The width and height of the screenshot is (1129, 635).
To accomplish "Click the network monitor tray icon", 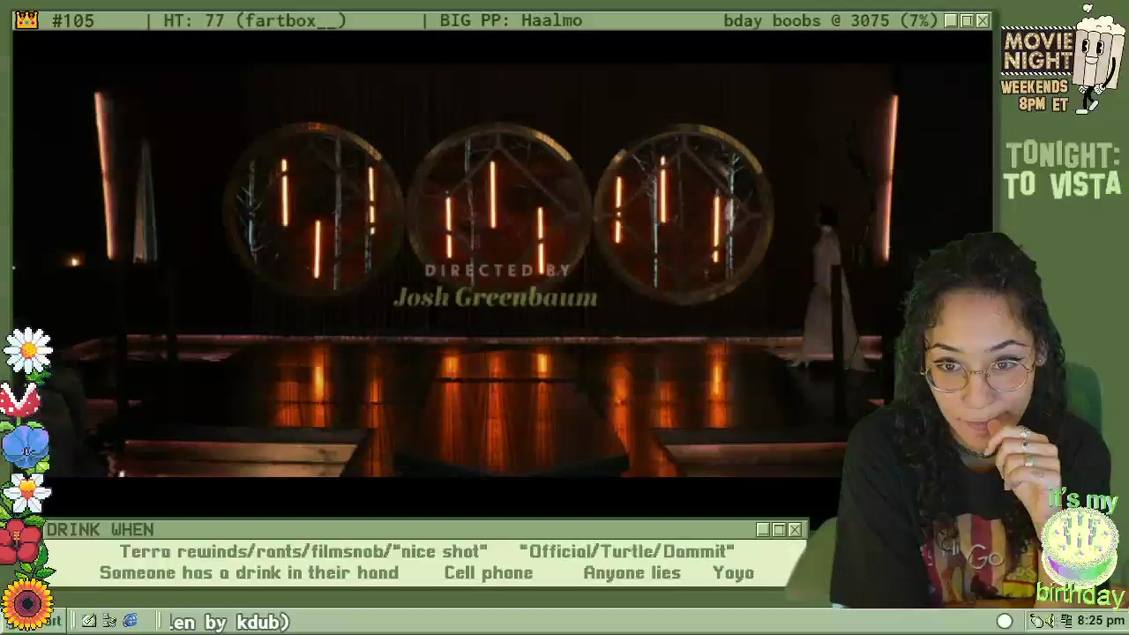I will [1067, 621].
